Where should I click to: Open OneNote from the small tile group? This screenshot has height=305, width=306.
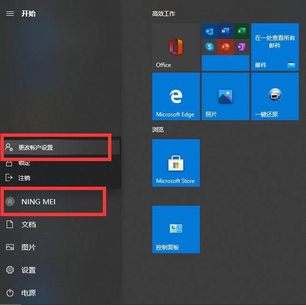pyautogui.click(x=241, y=47)
